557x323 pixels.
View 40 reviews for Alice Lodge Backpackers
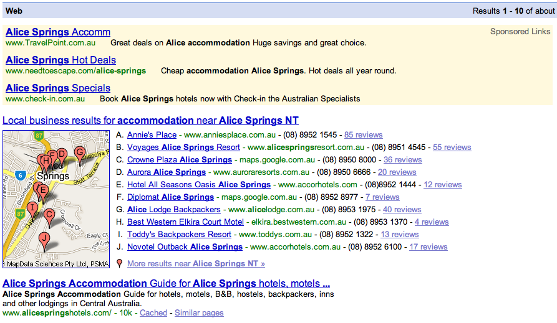(x=402, y=210)
